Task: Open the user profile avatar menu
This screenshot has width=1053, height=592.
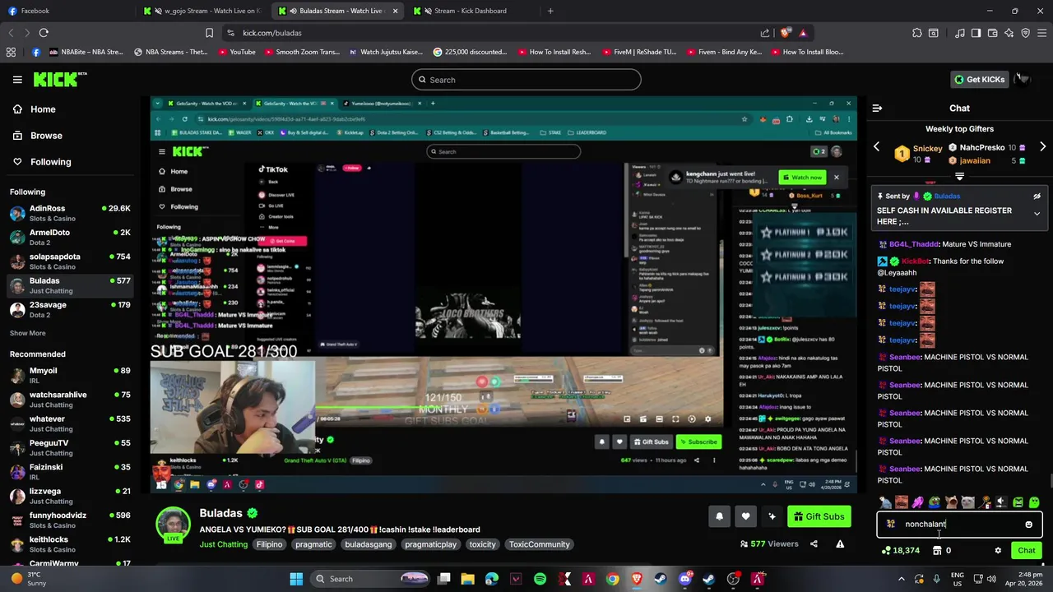Action: 1022,79
